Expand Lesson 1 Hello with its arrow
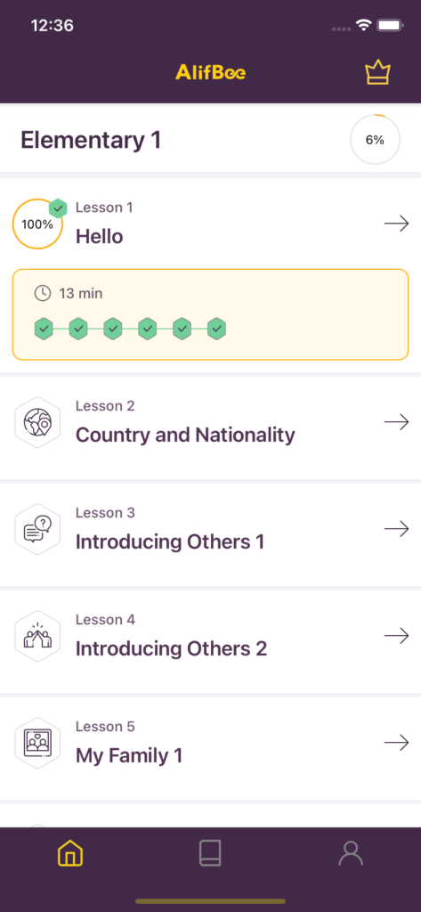 coord(397,224)
